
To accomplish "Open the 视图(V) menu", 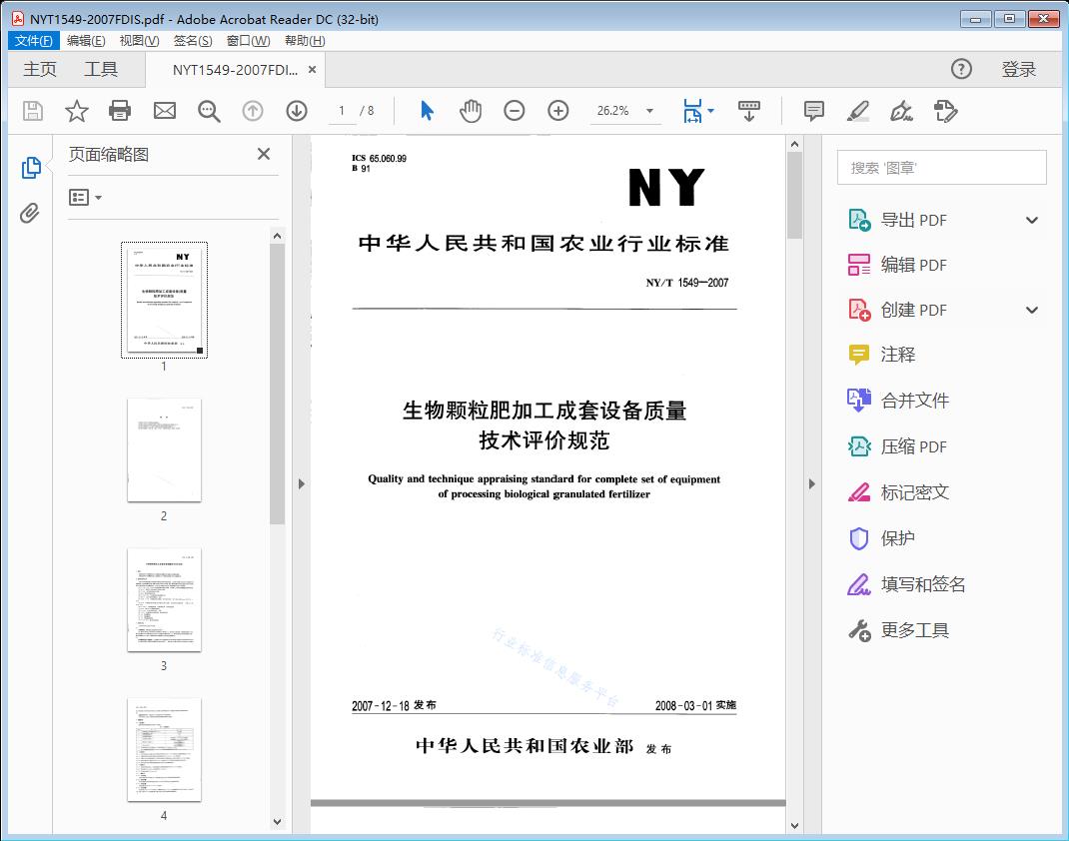I will 139,41.
